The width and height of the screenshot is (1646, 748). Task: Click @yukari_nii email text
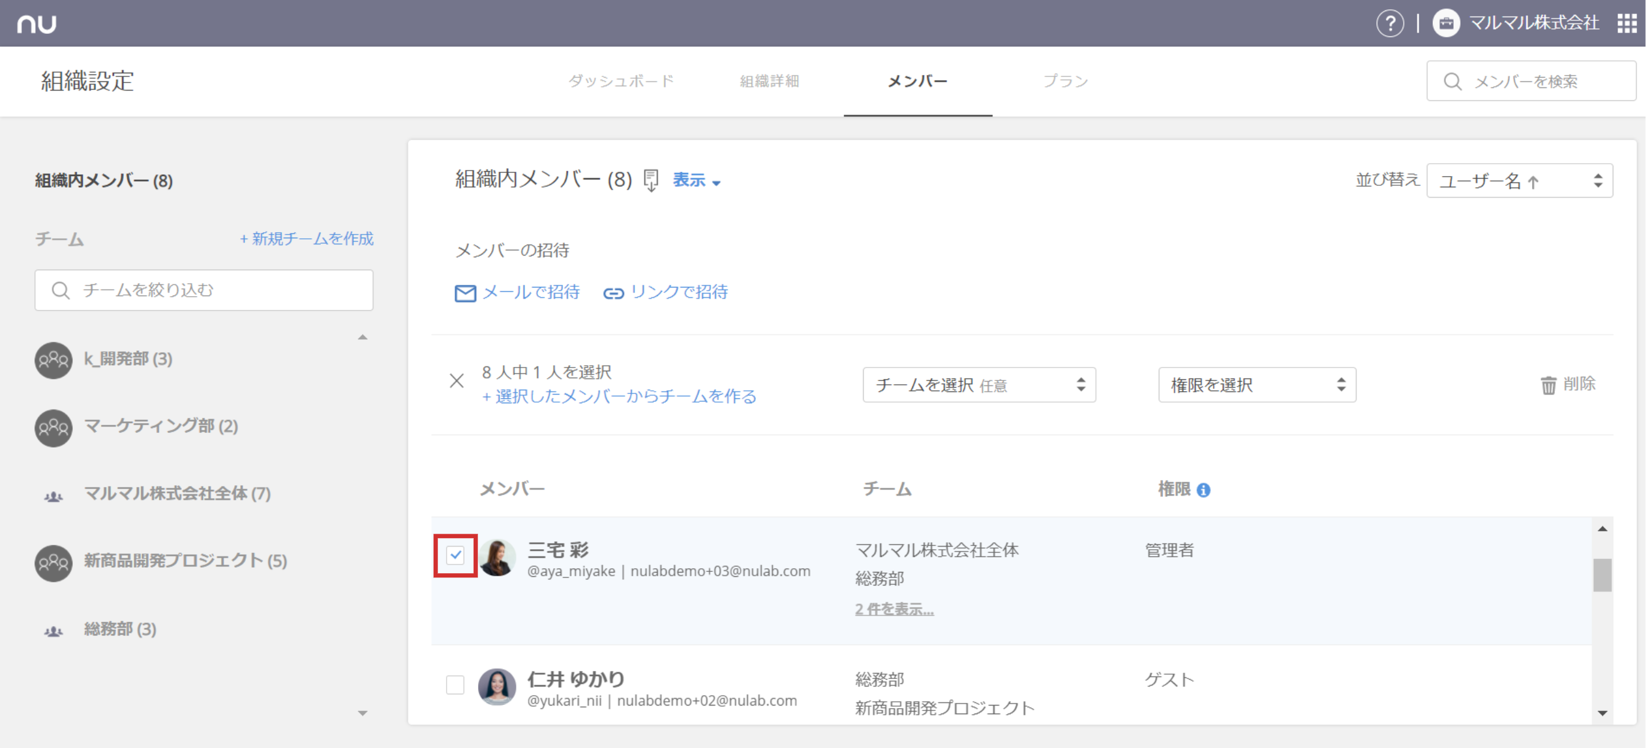tap(662, 701)
